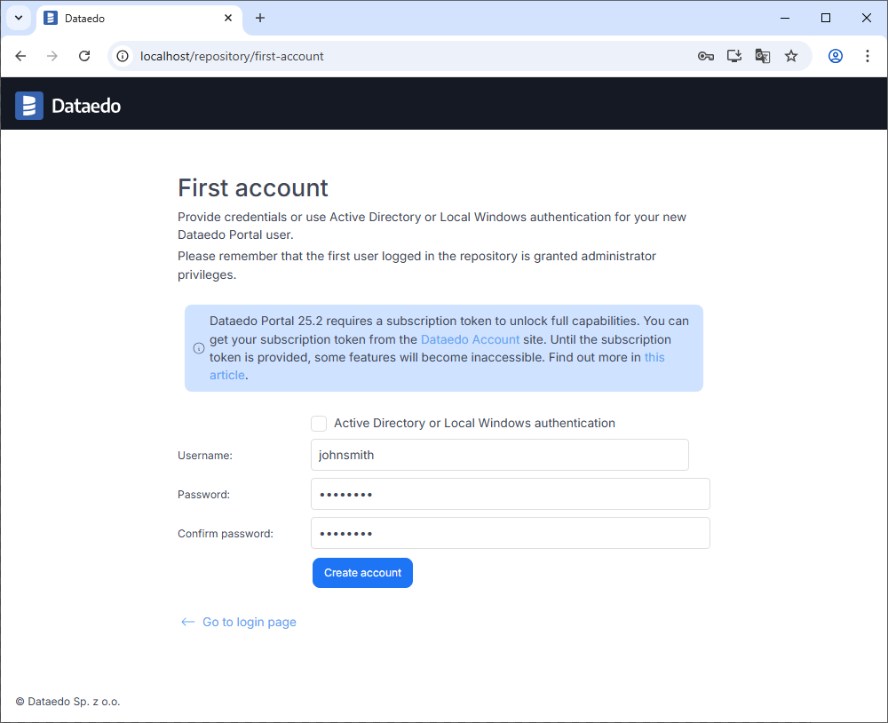Open a new tab with plus button
Screen dimensions: 888x723
260,18
